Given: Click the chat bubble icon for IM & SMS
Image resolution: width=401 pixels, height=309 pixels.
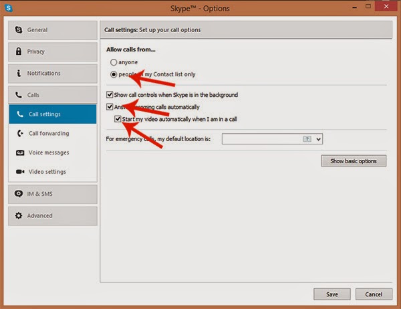Looking at the screenshot, I should [19, 193].
